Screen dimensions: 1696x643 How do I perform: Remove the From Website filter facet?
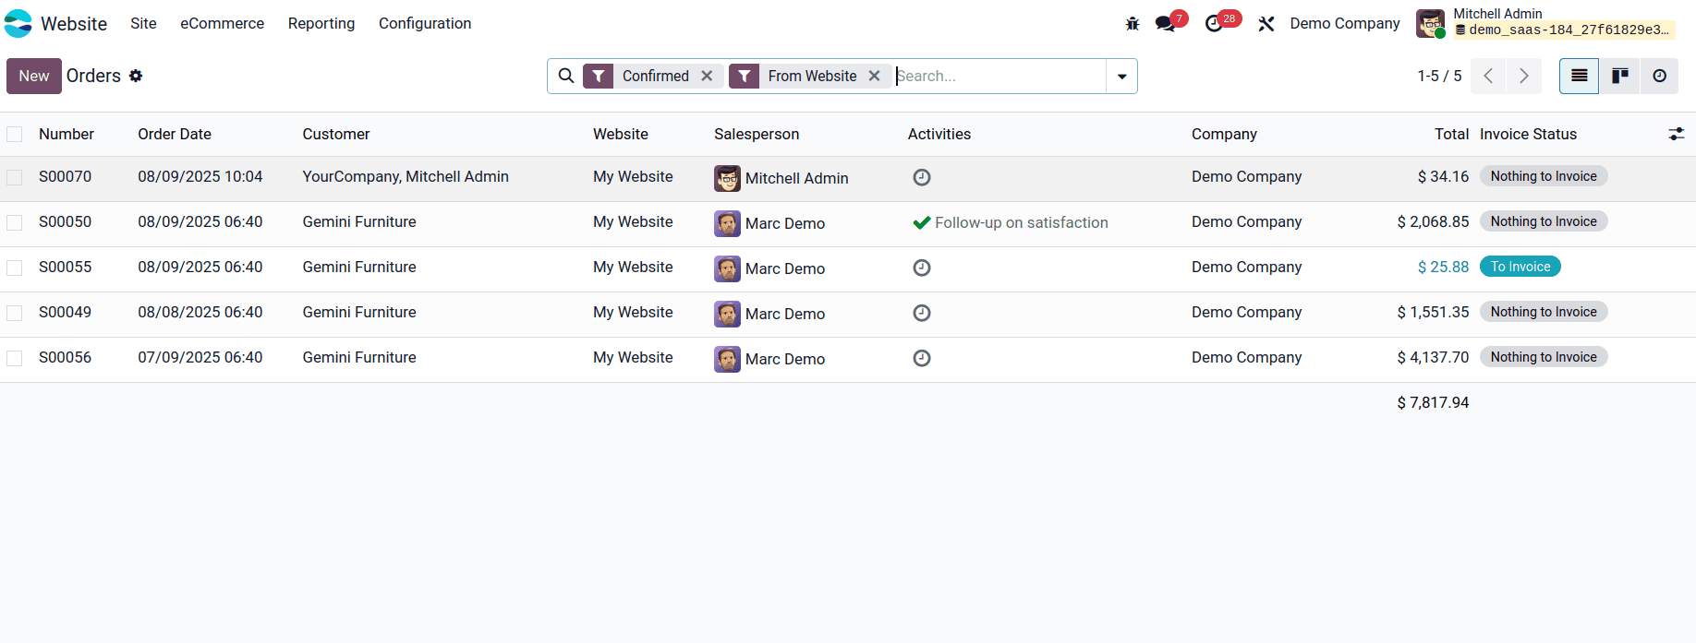874,76
